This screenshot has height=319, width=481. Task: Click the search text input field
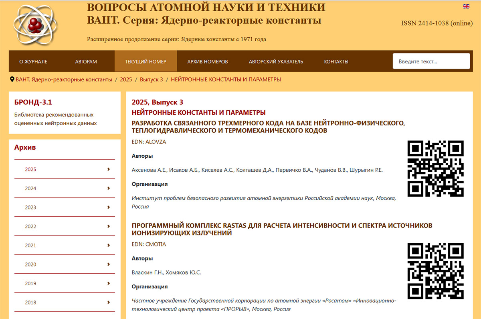(x=431, y=61)
